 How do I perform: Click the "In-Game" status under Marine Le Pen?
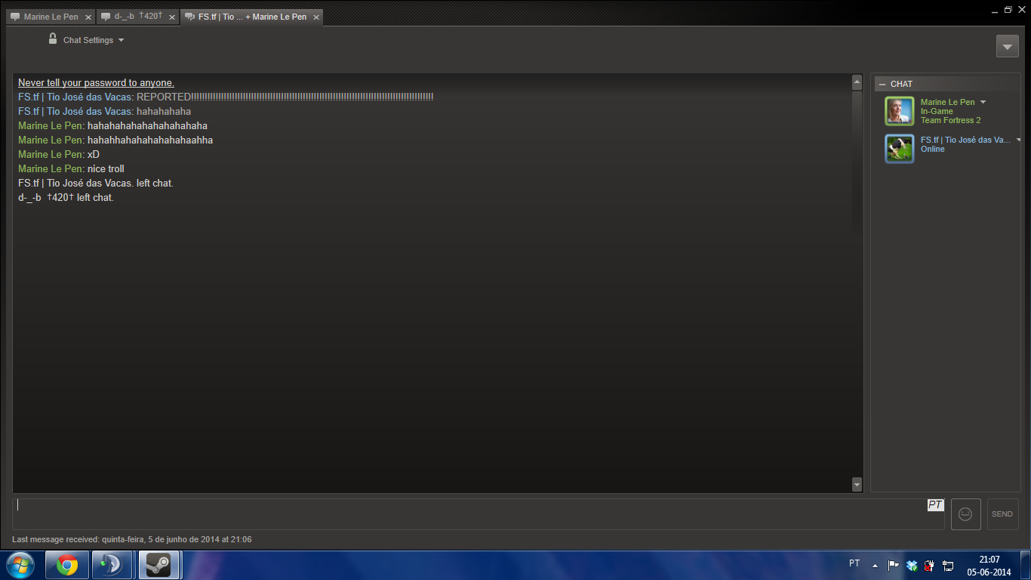[937, 111]
